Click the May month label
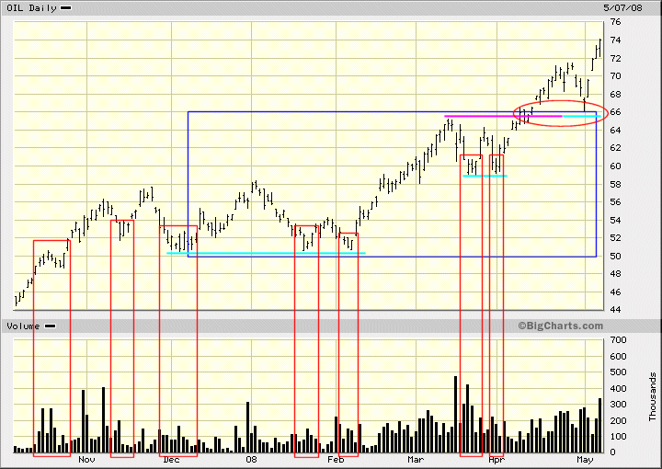 [x=585, y=459]
